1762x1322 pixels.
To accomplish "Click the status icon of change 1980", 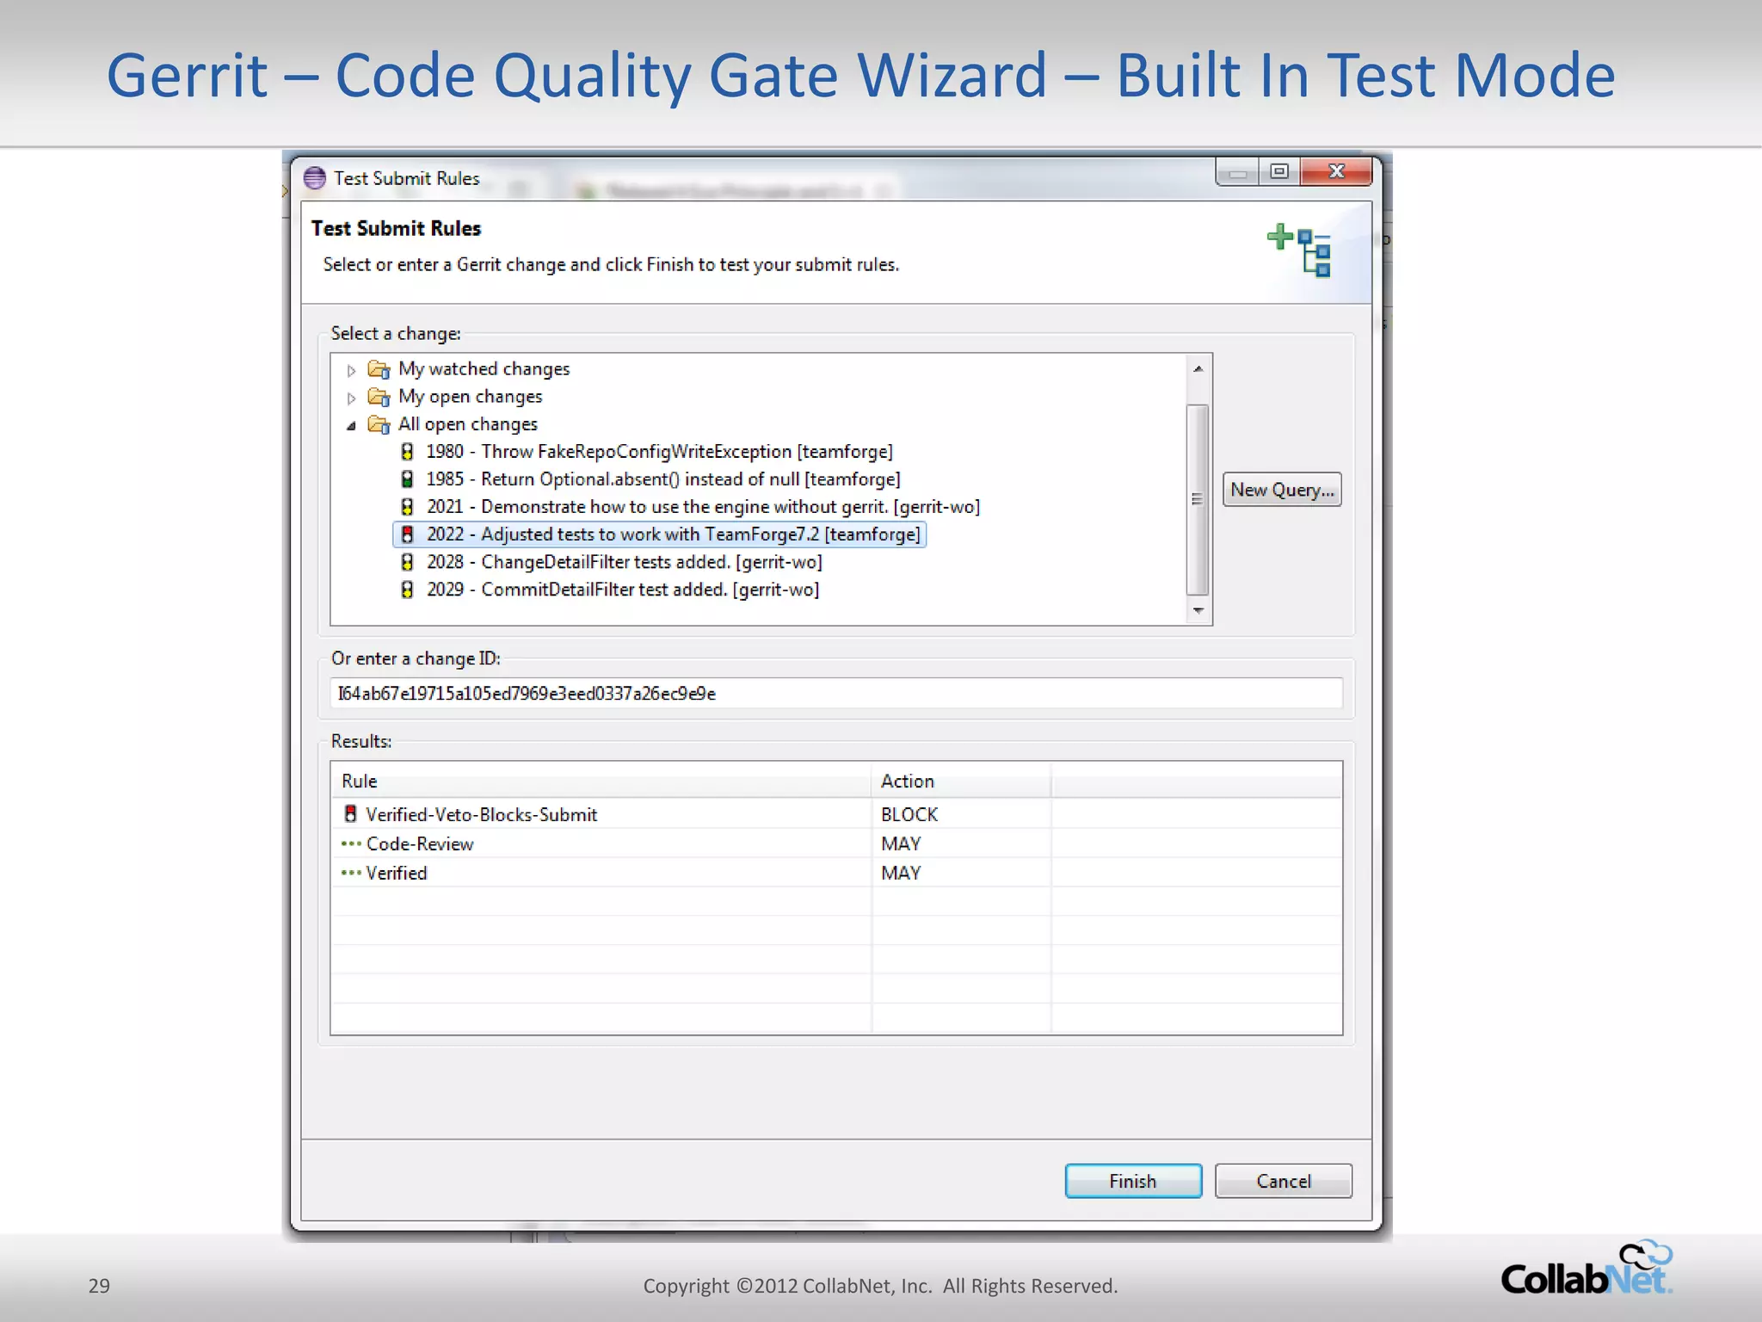I will point(408,452).
